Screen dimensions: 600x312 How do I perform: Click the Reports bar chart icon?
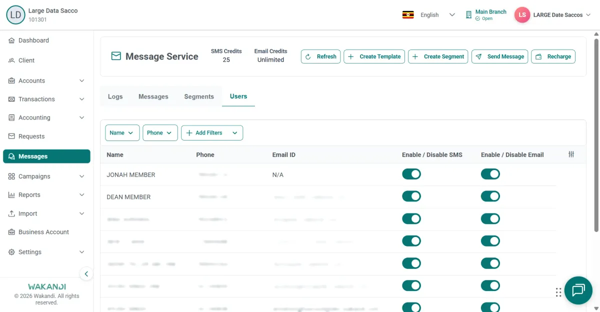click(x=11, y=195)
